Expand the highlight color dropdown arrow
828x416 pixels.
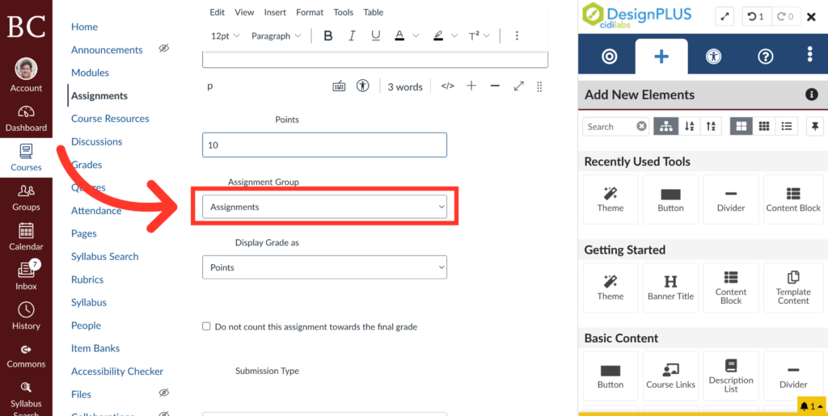[x=454, y=36]
